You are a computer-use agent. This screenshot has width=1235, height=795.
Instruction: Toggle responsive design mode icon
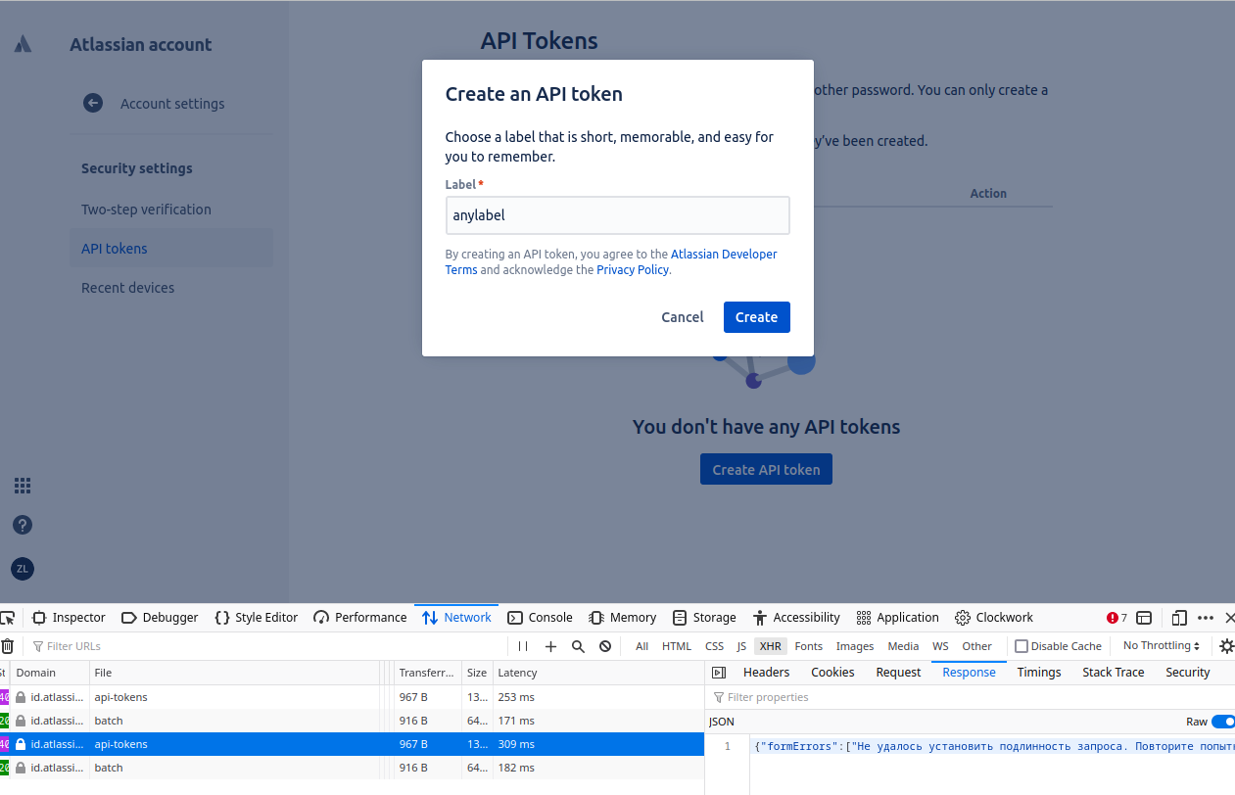1179,618
